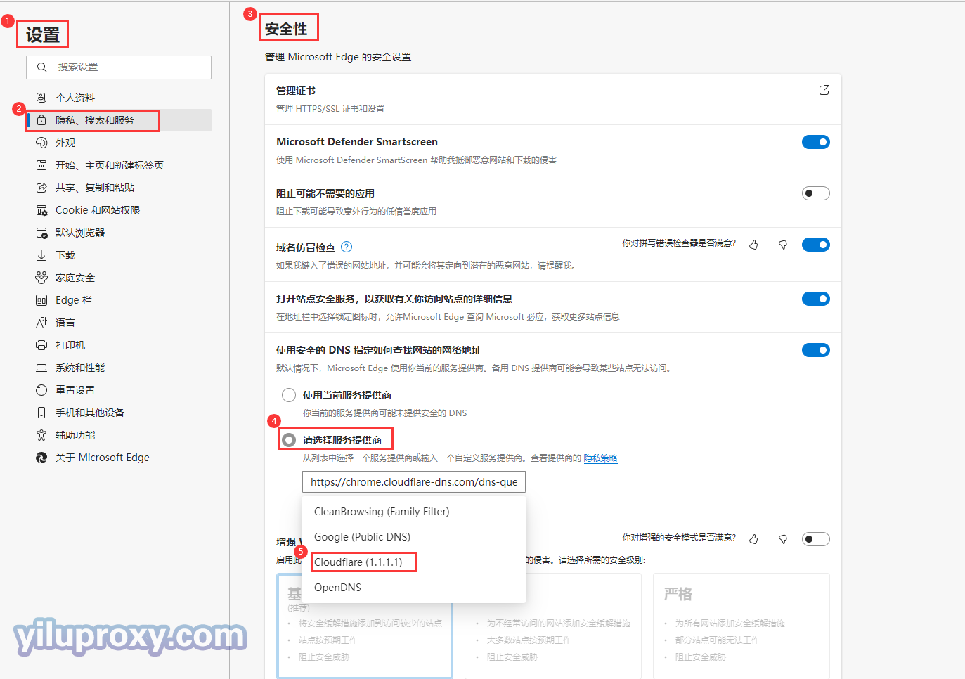Image resolution: width=965 pixels, height=679 pixels.
Task: Choose OpenDNS from the provider list
Action: (x=414, y=588)
